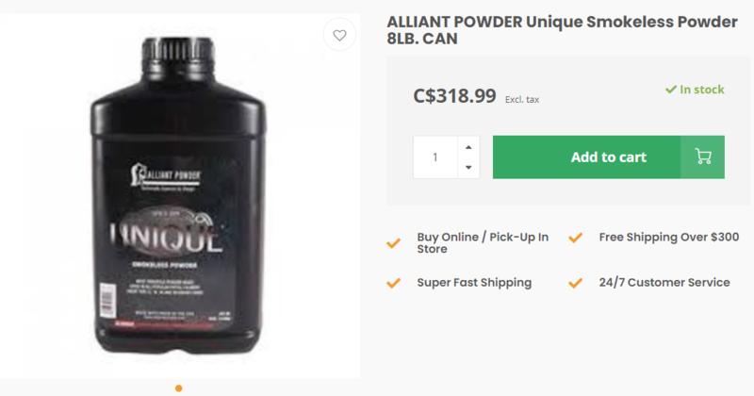Click the shopping cart icon on green button
Screen dimensions: 754x396
tap(702, 157)
